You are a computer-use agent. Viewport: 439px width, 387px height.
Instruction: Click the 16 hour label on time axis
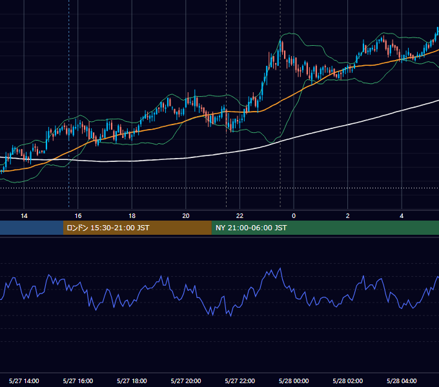coord(78,216)
